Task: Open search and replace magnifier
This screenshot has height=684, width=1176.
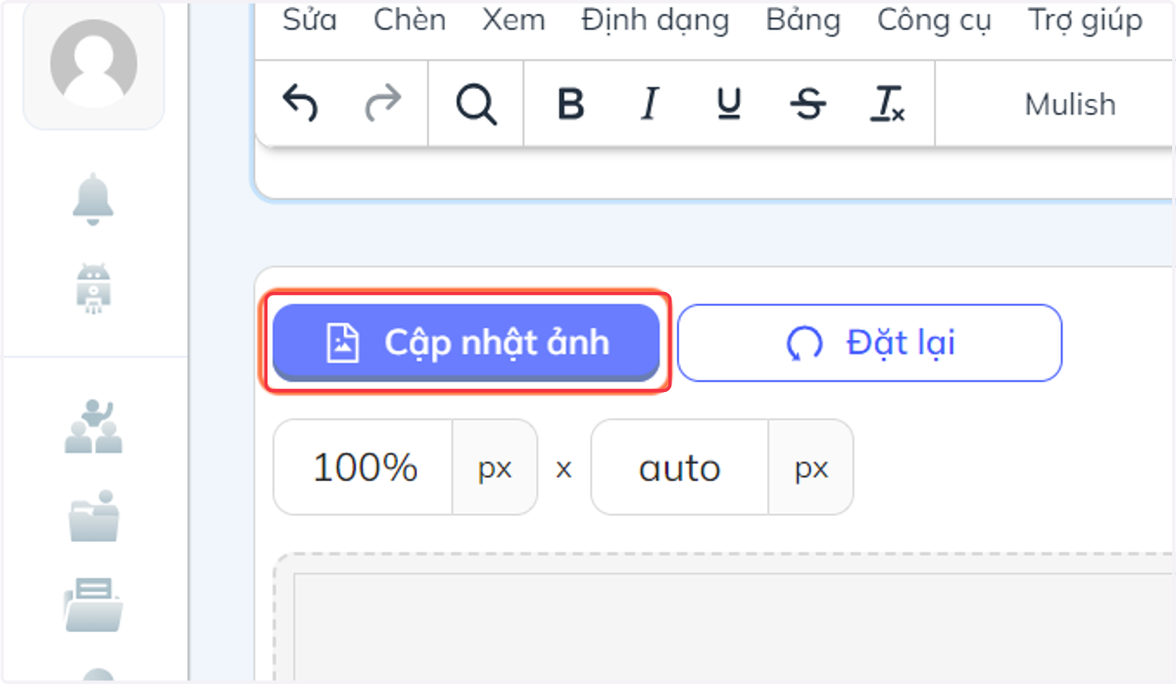Action: coord(476,103)
